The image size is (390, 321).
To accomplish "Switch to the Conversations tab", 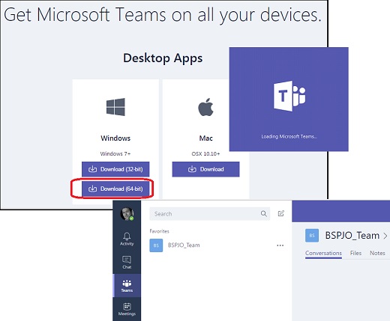I will 323,253.
